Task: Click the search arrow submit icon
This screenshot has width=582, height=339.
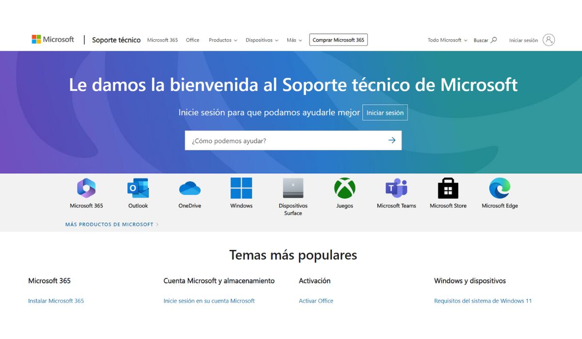Action: [x=392, y=140]
